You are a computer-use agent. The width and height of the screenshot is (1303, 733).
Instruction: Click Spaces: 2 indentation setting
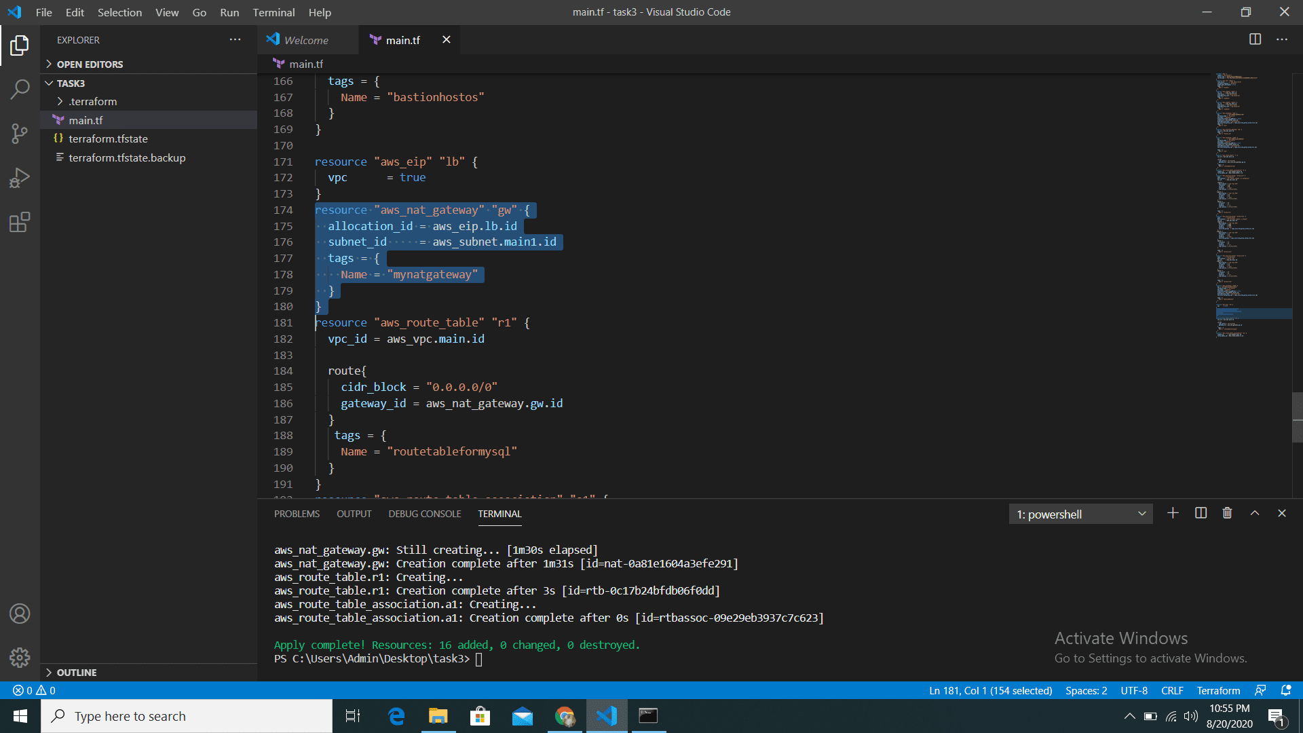(1086, 690)
